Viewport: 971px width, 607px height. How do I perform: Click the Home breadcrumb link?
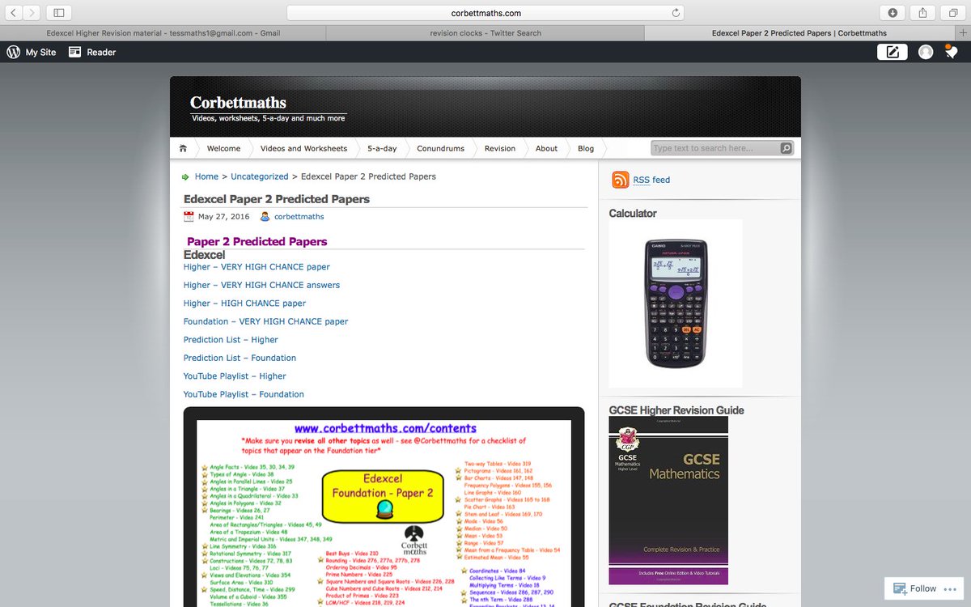pos(206,176)
